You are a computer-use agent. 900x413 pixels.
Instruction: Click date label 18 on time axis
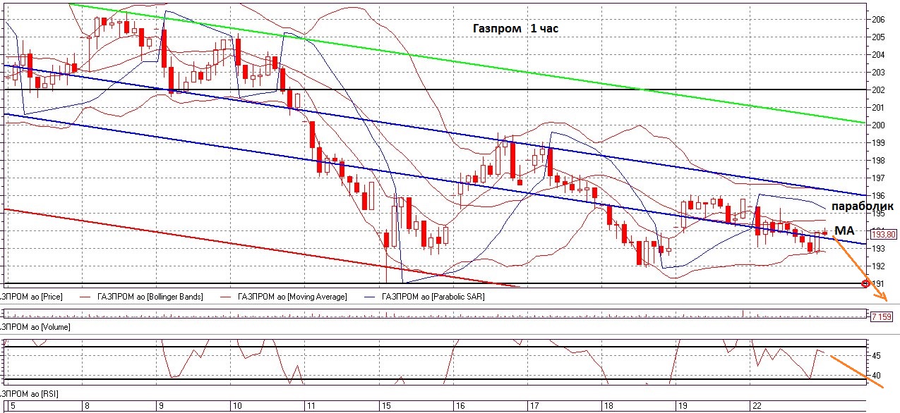click(608, 407)
